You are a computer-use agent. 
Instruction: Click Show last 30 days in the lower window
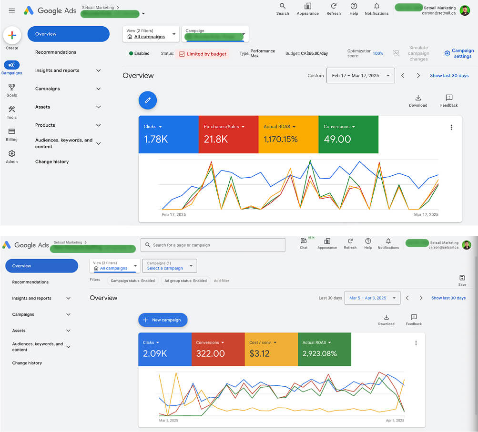[x=448, y=298]
